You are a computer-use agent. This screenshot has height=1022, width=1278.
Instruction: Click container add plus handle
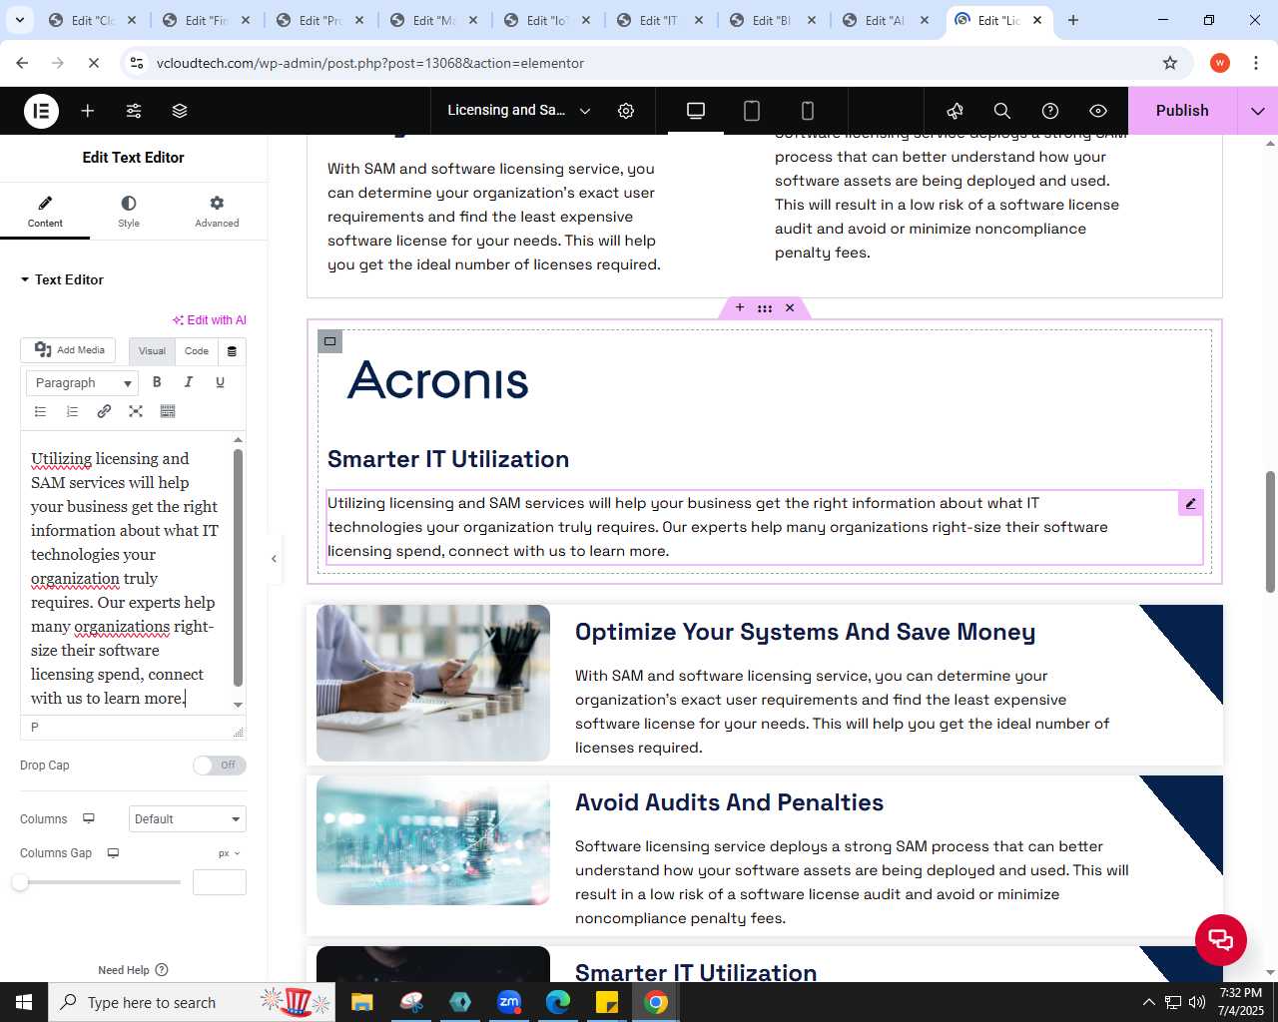[x=740, y=307]
